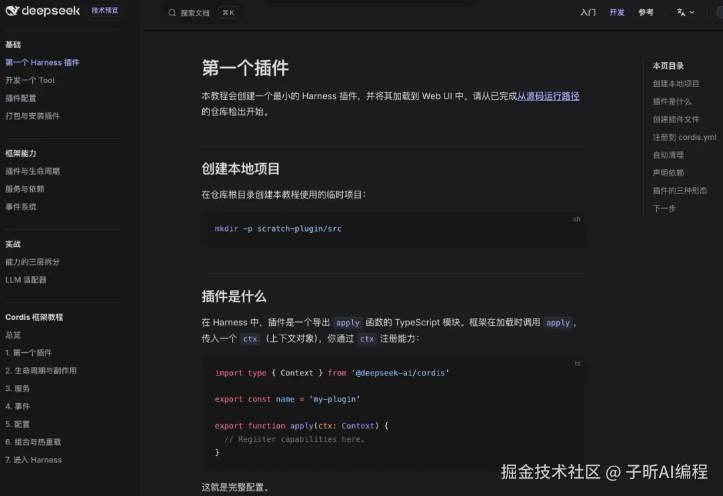
Task: Jump to 下一步 in page outline
Action: click(x=664, y=208)
